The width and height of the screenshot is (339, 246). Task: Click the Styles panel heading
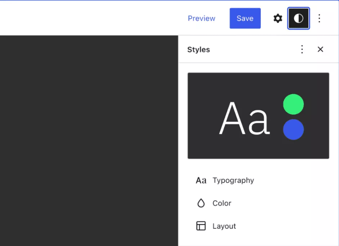pos(199,50)
